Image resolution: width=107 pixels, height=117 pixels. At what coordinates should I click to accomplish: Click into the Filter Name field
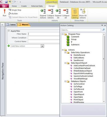pyautogui.click(x=44, y=34)
